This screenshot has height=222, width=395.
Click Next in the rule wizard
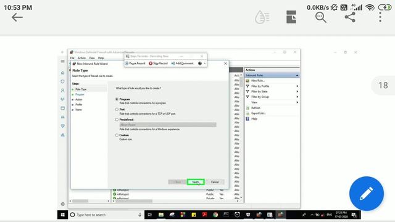pos(196,182)
